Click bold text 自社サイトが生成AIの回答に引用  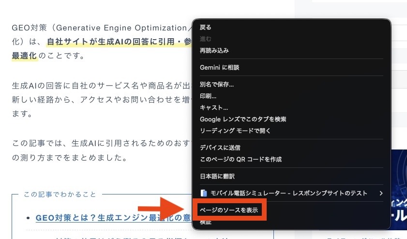coord(119,42)
